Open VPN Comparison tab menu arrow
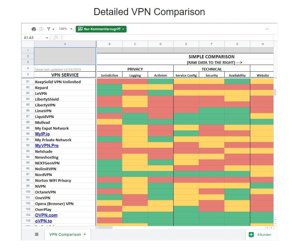 85,234
